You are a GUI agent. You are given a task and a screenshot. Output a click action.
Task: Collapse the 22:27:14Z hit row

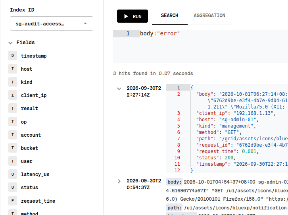click(119, 89)
